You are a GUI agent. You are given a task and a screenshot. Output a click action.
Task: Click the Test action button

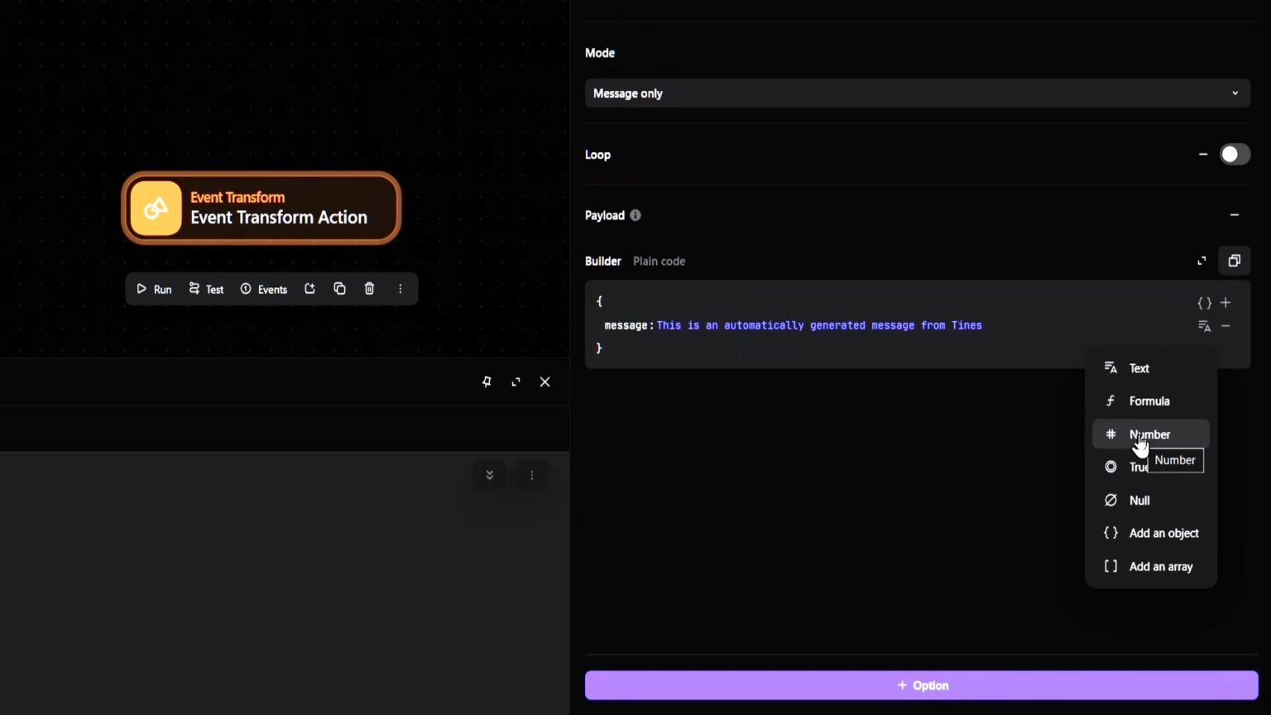coord(206,289)
